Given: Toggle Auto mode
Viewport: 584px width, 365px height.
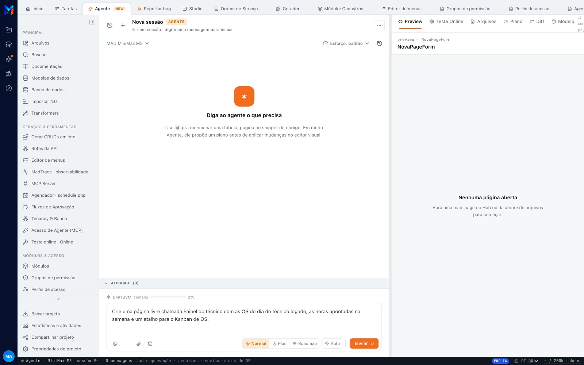Looking at the screenshot, I should 332,343.
